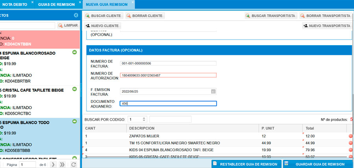Add KIDS 05 CRISTAL CAFE using green arrow
Viewport: 354px width, 168px height.
coord(74,89)
